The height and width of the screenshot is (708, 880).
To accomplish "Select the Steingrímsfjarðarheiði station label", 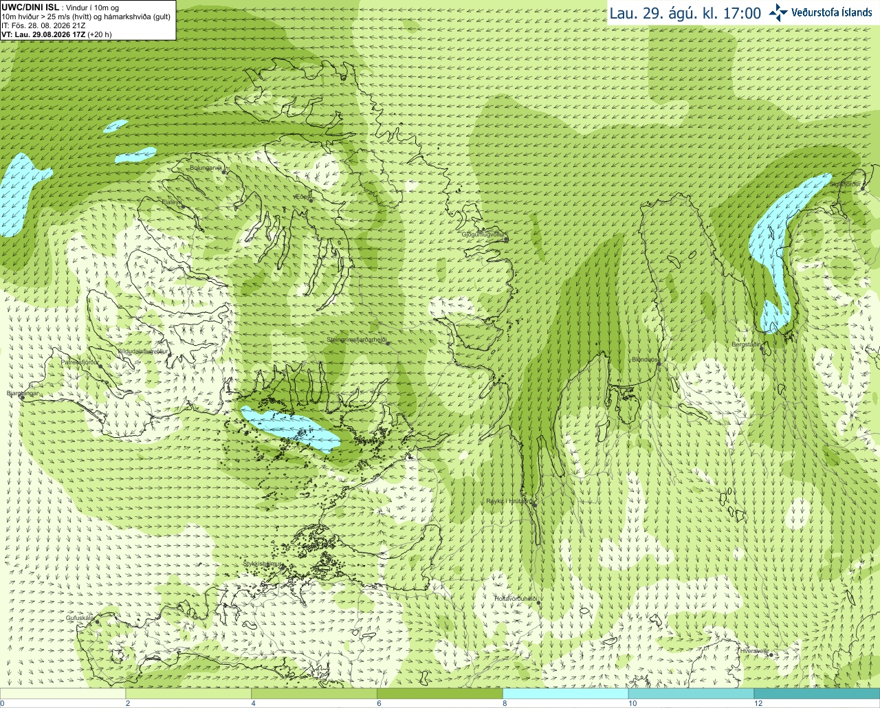I will tap(357, 340).
